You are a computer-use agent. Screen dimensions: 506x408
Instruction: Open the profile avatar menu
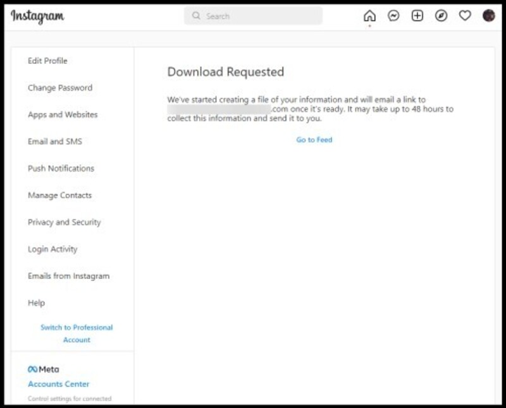(488, 16)
